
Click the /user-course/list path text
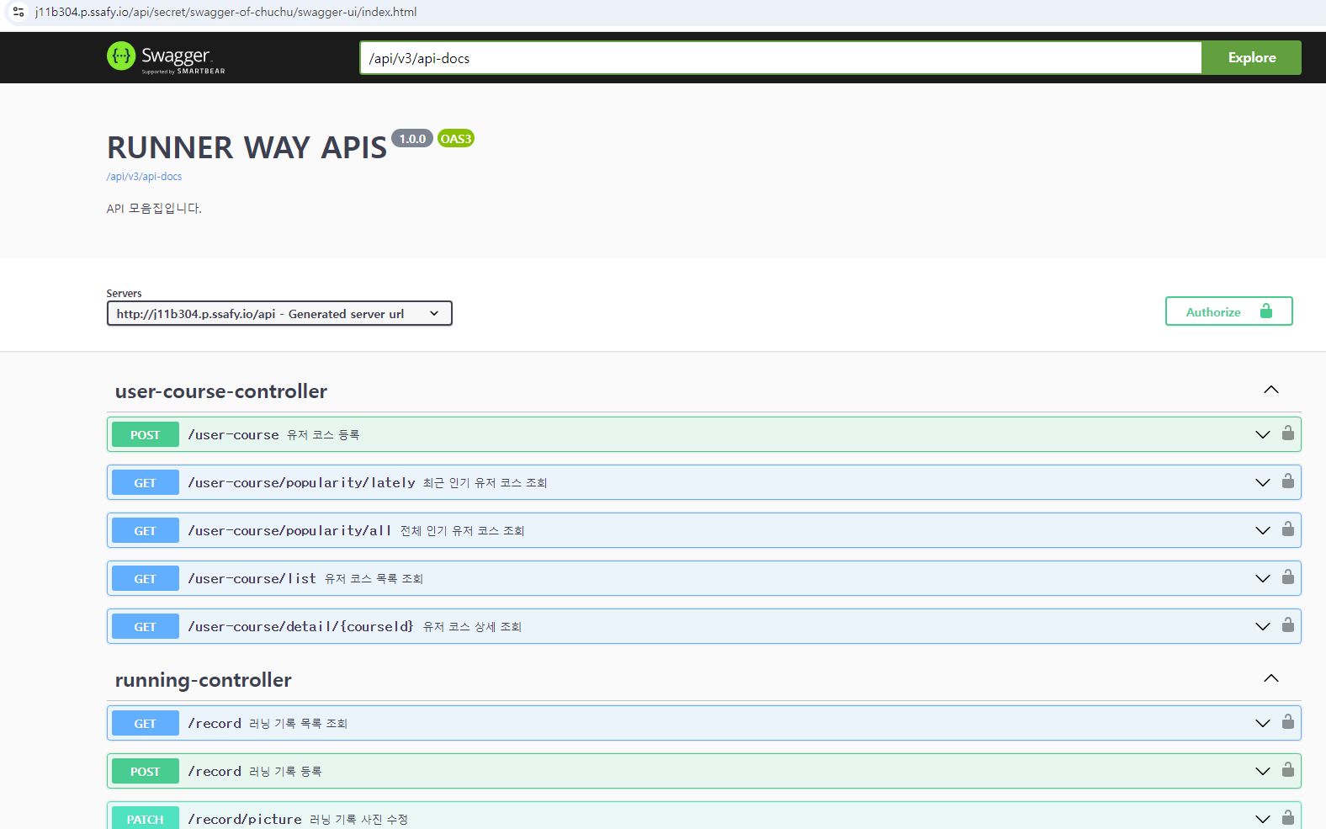[252, 579]
